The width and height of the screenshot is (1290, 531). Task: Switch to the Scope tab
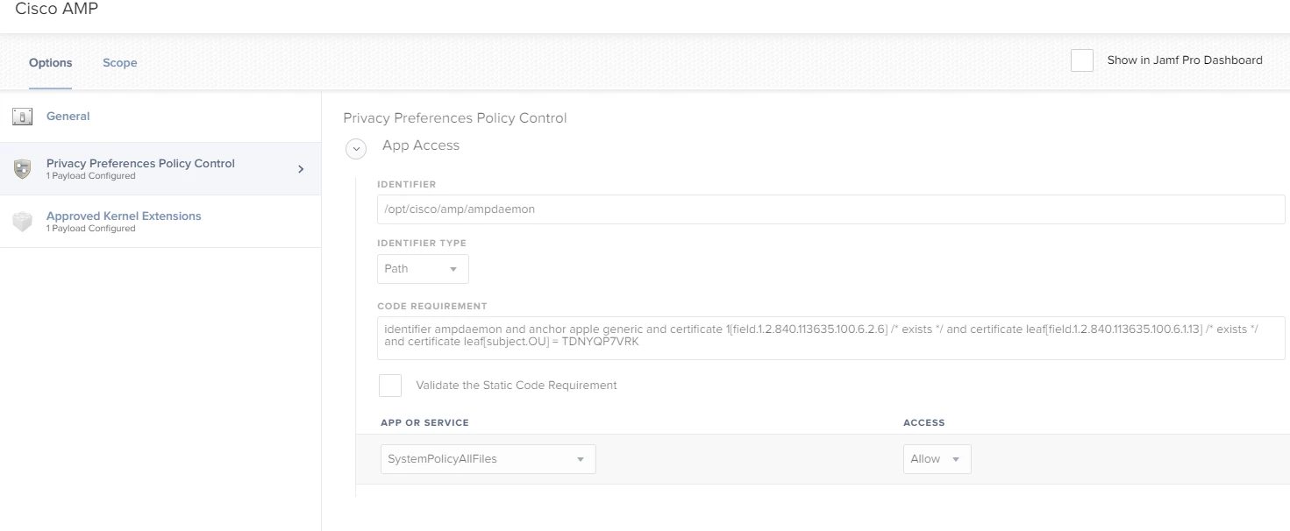point(120,62)
